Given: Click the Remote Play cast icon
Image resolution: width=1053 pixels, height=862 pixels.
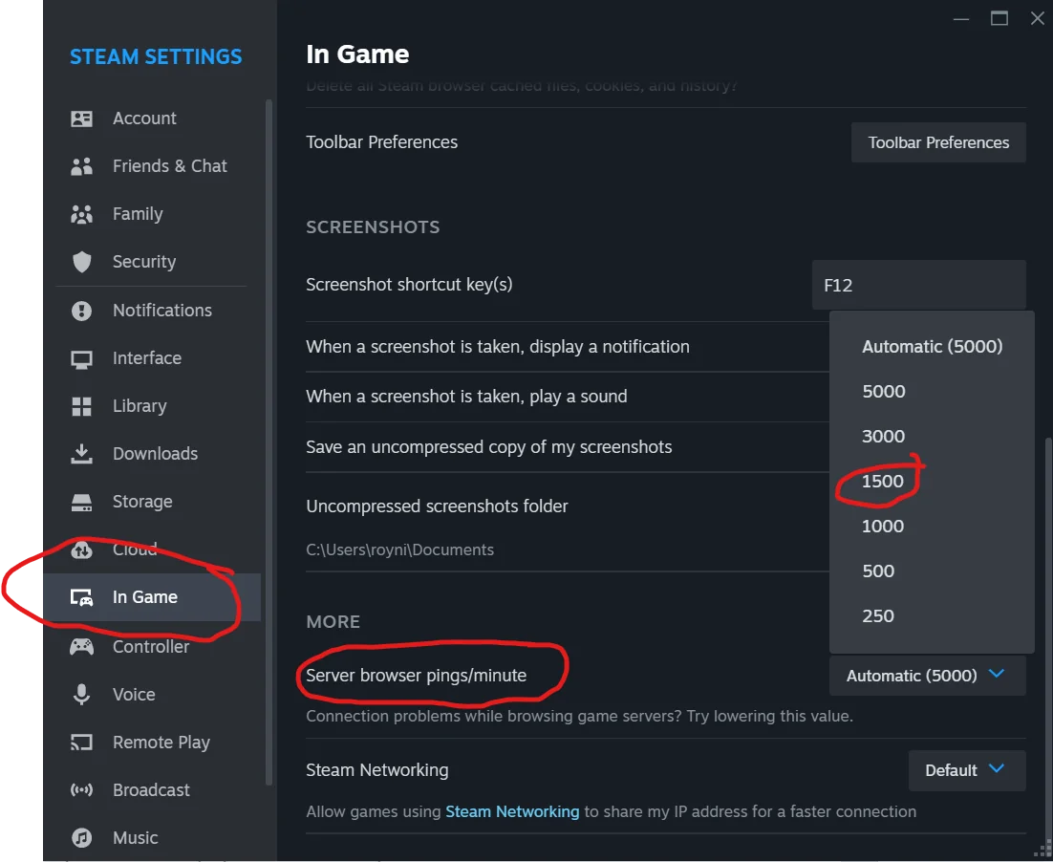Looking at the screenshot, I should coord(82,743).
